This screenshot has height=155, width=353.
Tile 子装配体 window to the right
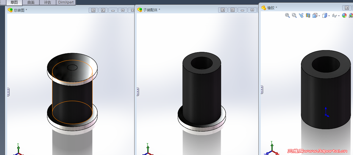[x=232, y=10]
